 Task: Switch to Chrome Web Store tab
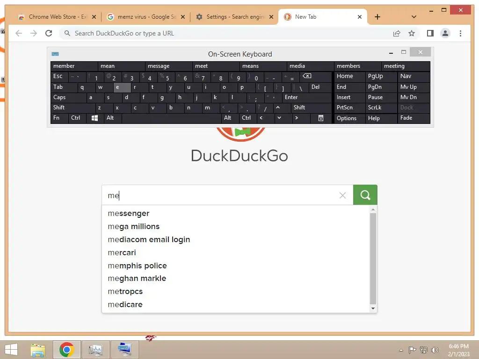[57, 17]
